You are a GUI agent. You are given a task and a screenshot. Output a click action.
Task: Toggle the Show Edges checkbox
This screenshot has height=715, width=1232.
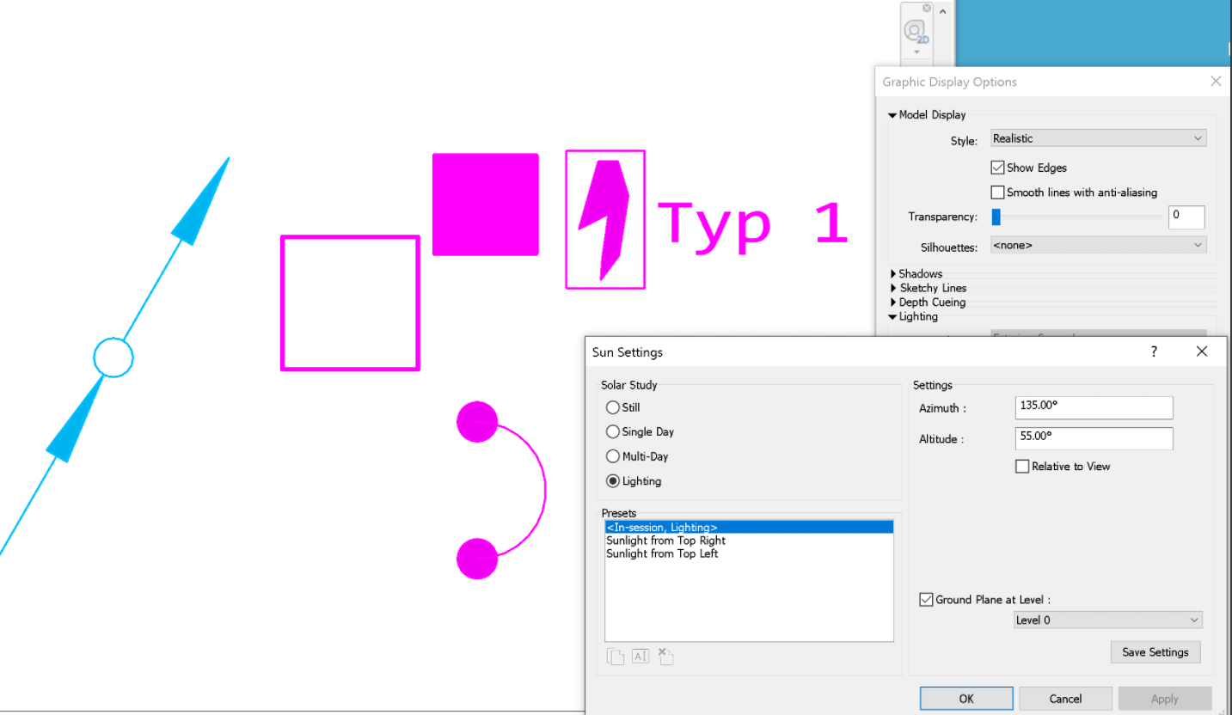click(997, 168)
